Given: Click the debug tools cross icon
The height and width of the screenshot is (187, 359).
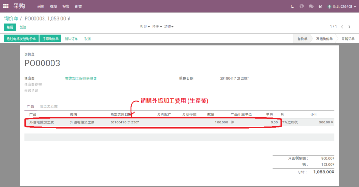Looking at the screenshot, I should (320, 7).
